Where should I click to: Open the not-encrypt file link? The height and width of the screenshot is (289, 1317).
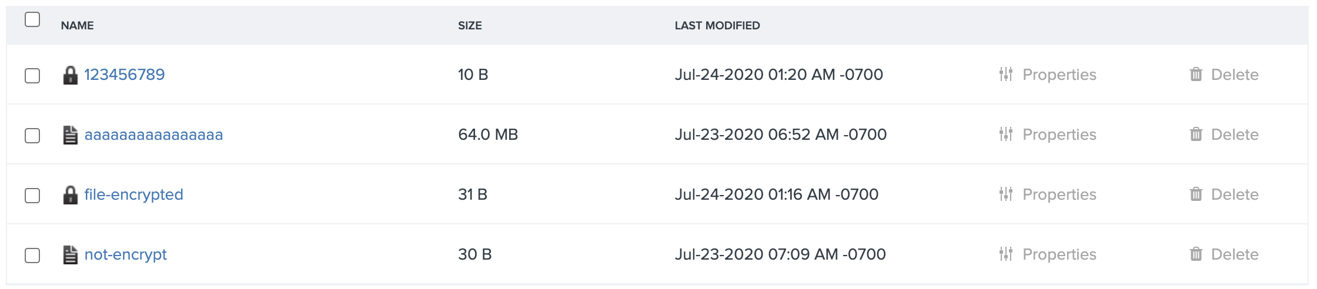coord(125,254)
